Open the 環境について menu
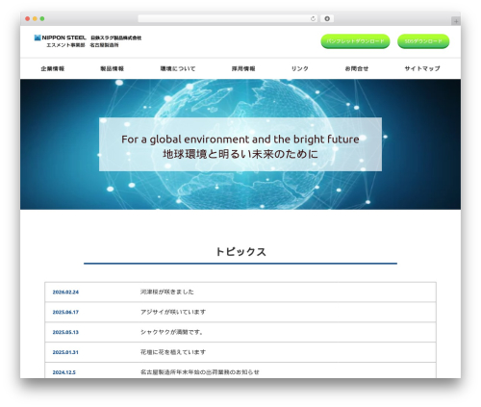The image size is (481, 407). click(x=178, y=68)
